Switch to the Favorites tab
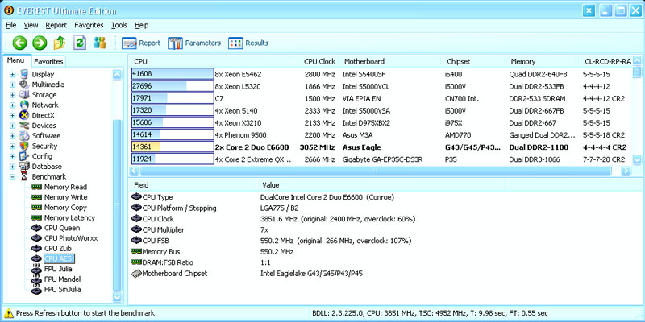Image resolution: width=645 pixels, height=322 pixels. point(48,62)
